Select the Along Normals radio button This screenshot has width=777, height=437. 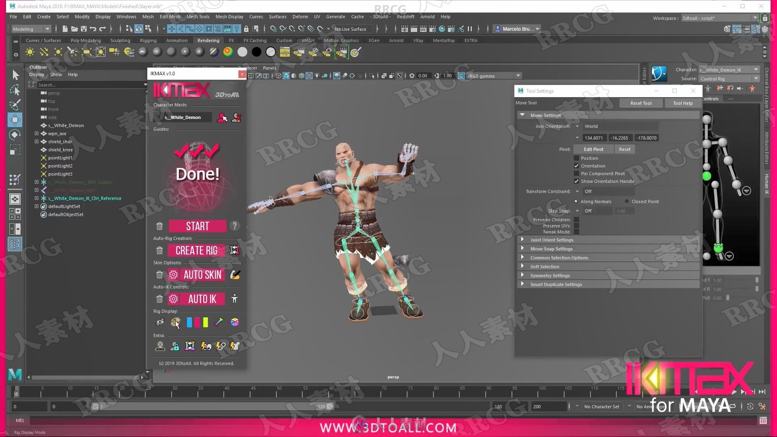(576, 202)
